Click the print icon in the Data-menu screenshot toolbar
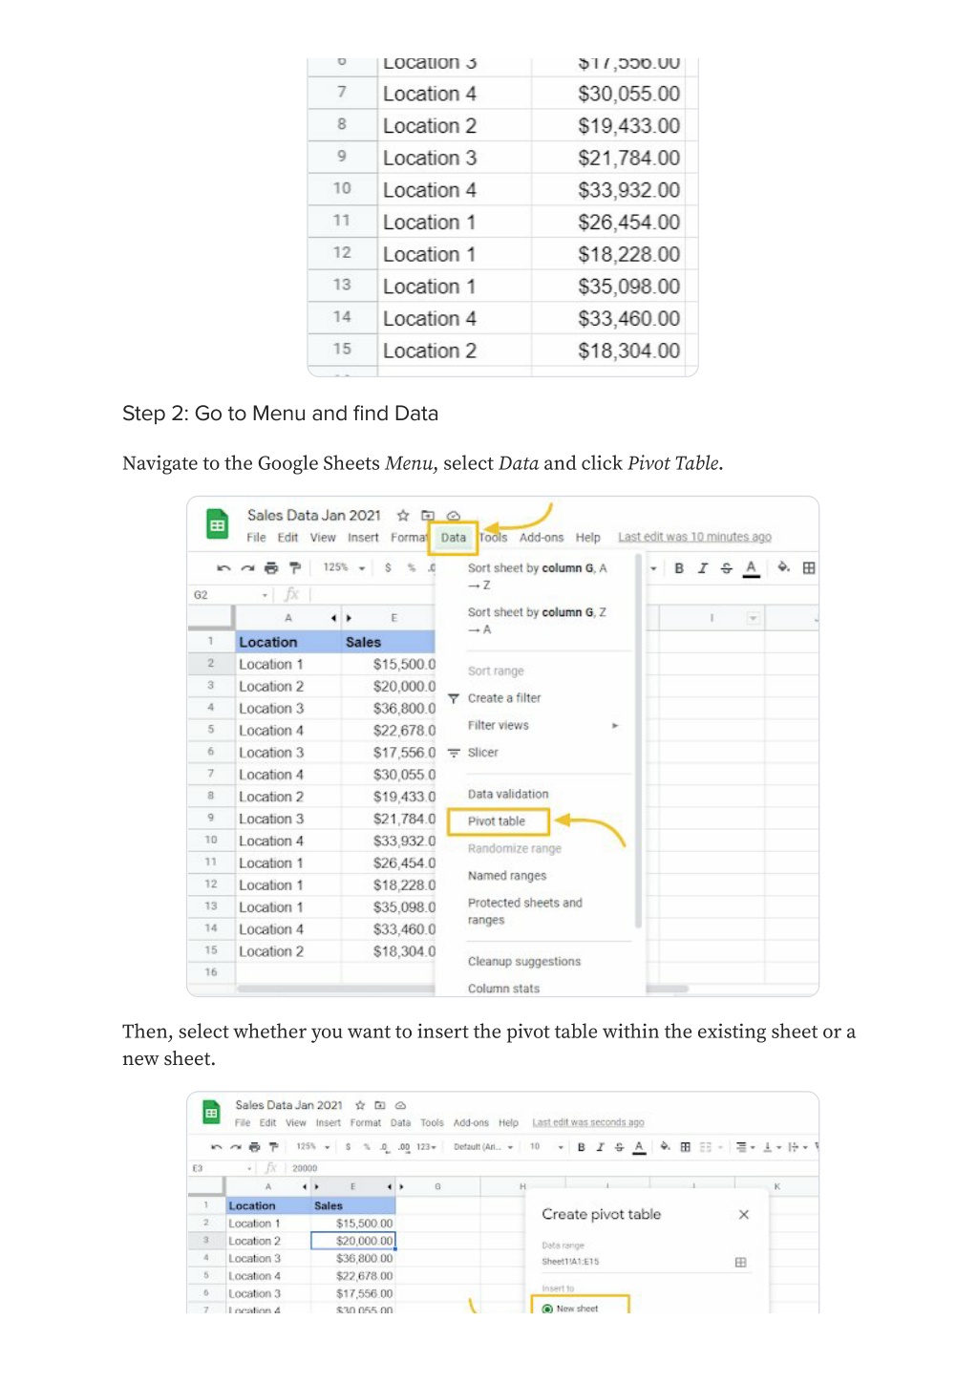Image resolution: width=978 pixels, height=1384 pixels. [271, 568]
